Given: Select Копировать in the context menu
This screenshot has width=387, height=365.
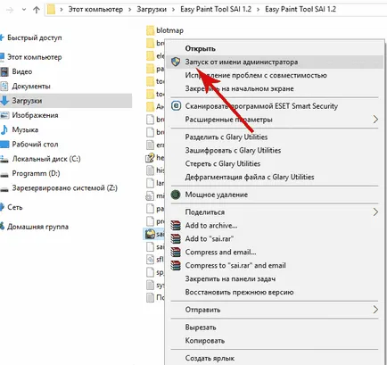Looking at the screenshot, I should coord(205,341).
